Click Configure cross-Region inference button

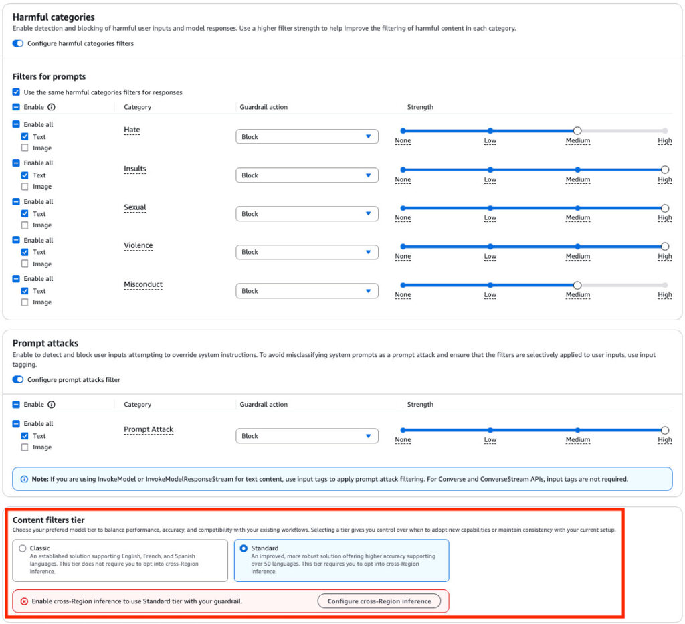379,601
